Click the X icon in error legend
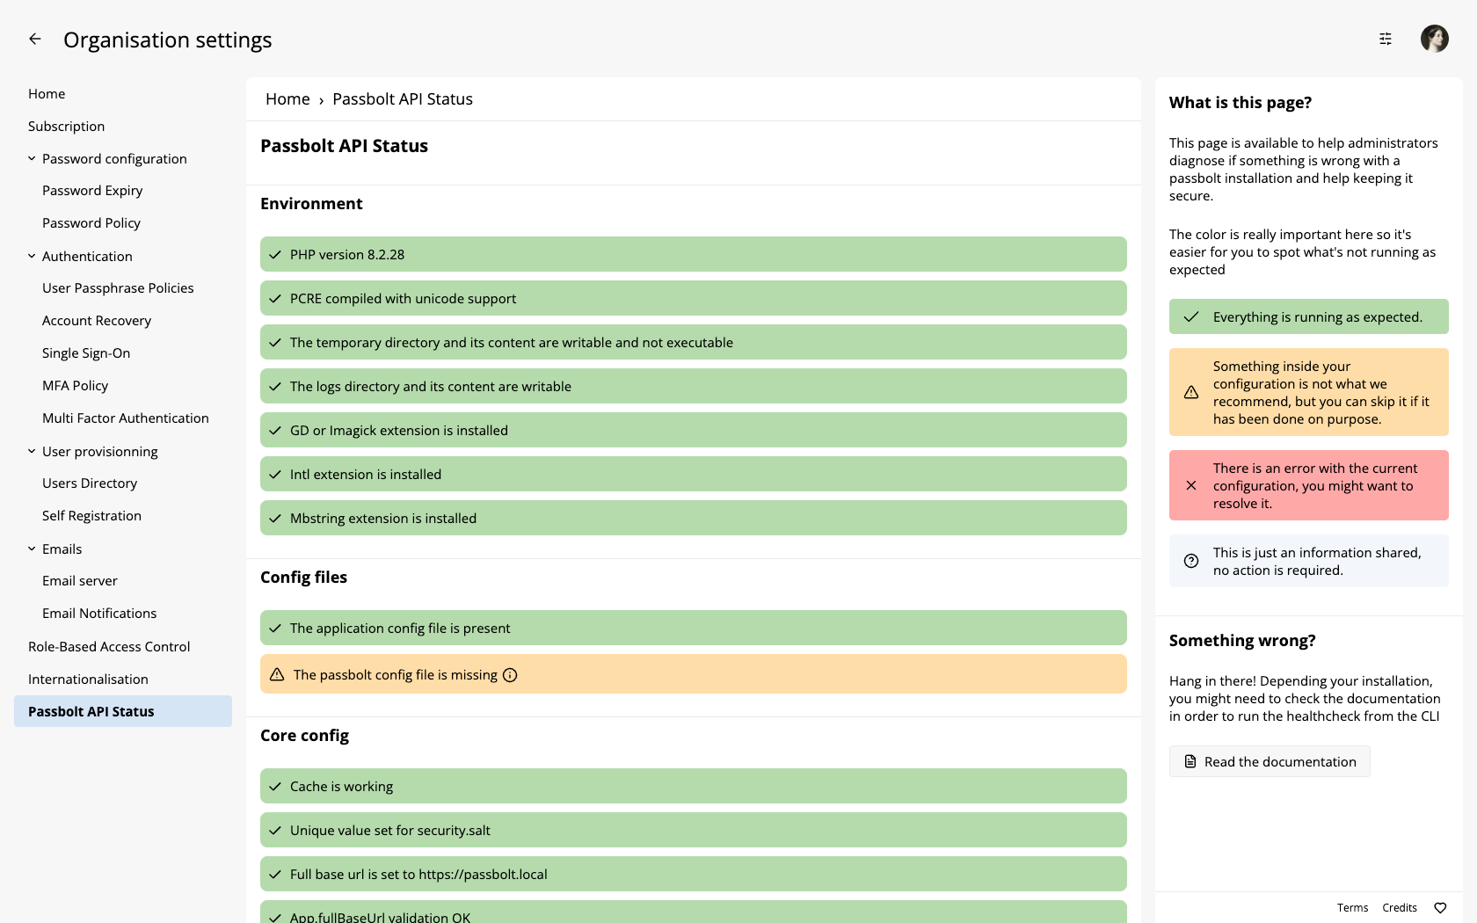1477x923 pixels. tap(1191, 485)
